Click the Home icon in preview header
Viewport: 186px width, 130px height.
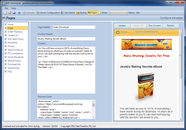[x=118, y=32]
